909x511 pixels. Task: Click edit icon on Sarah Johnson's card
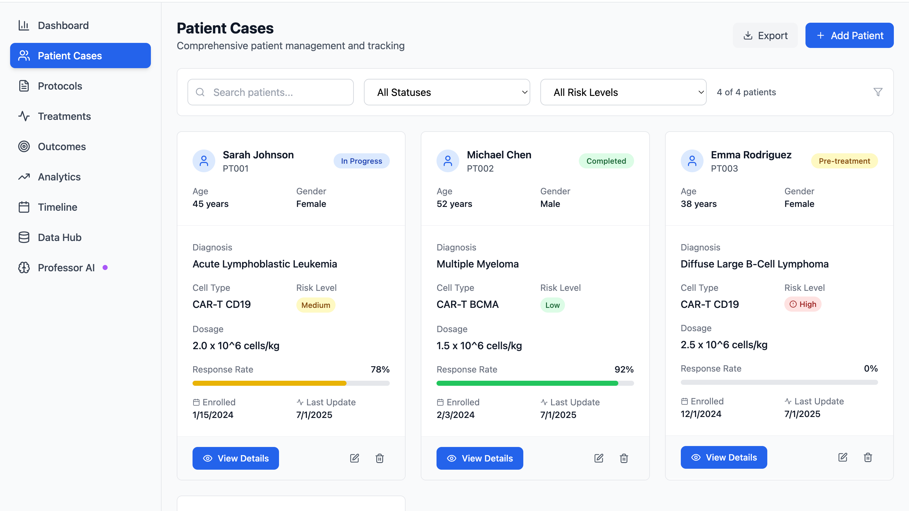pos(354,458)
